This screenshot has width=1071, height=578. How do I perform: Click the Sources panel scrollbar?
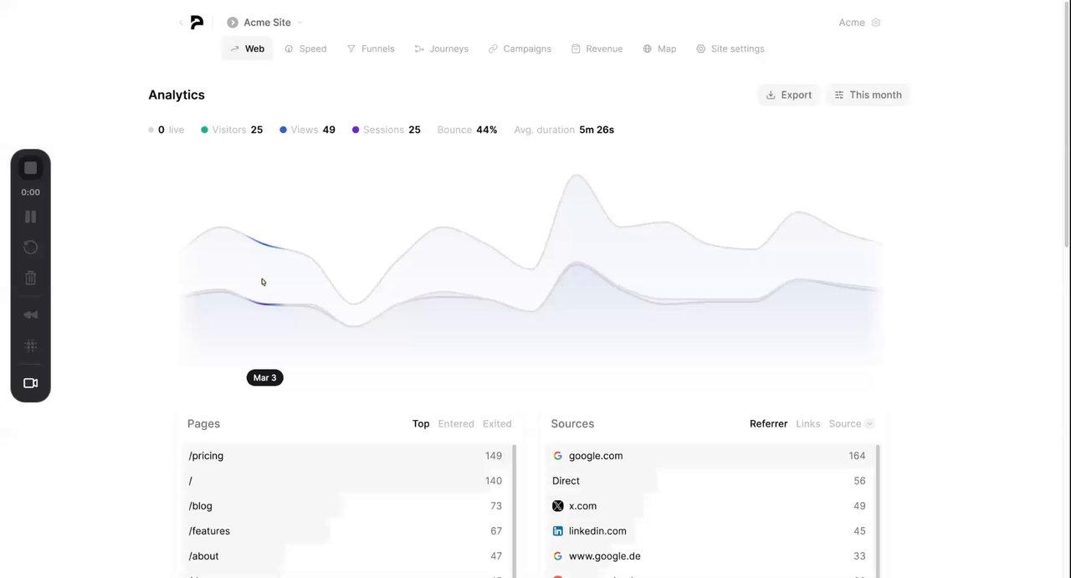[x=878, y=511]
